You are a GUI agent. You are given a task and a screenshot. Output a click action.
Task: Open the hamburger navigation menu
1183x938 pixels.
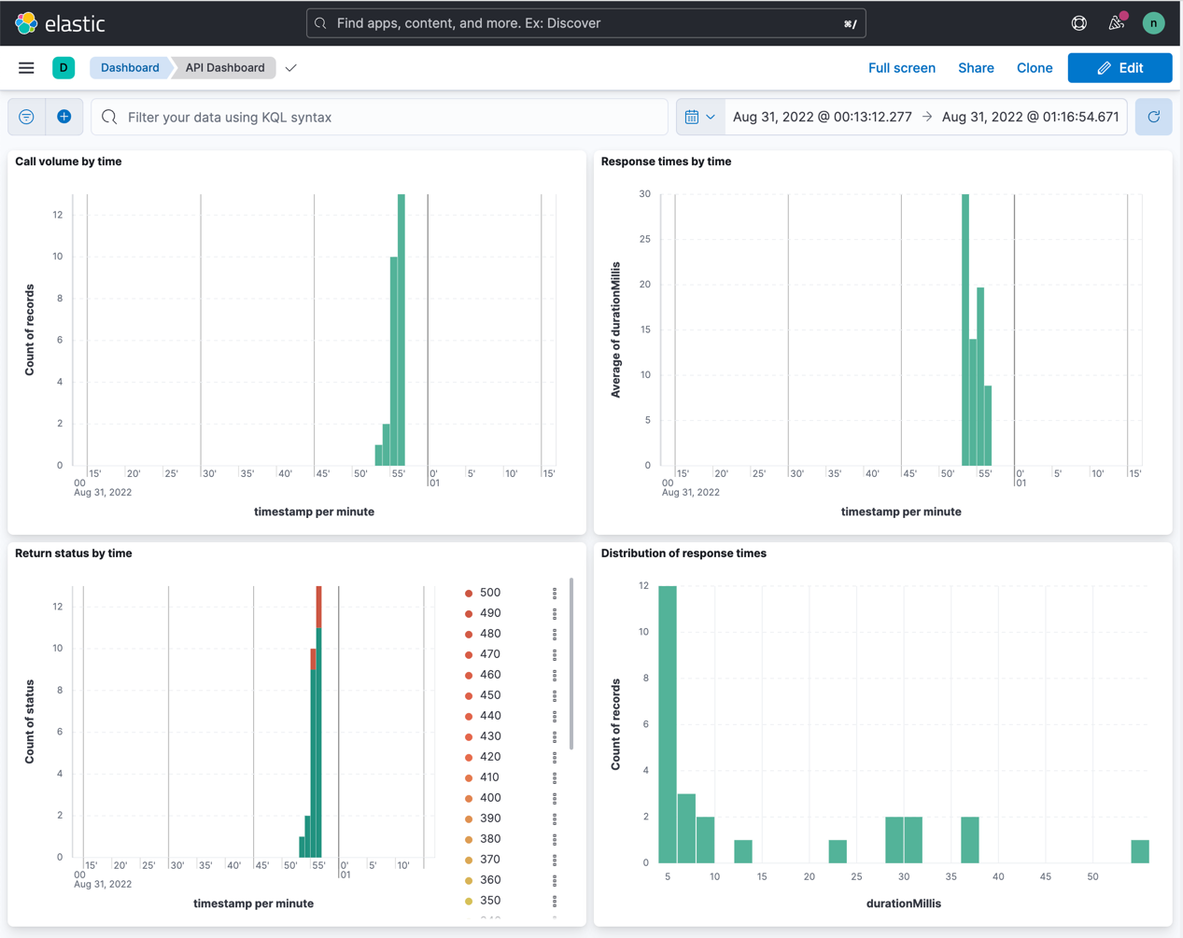(x=26, y=68)
